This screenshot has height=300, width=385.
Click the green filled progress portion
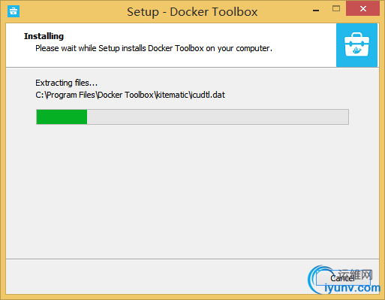pyautogui.click(x=62, y=117)
